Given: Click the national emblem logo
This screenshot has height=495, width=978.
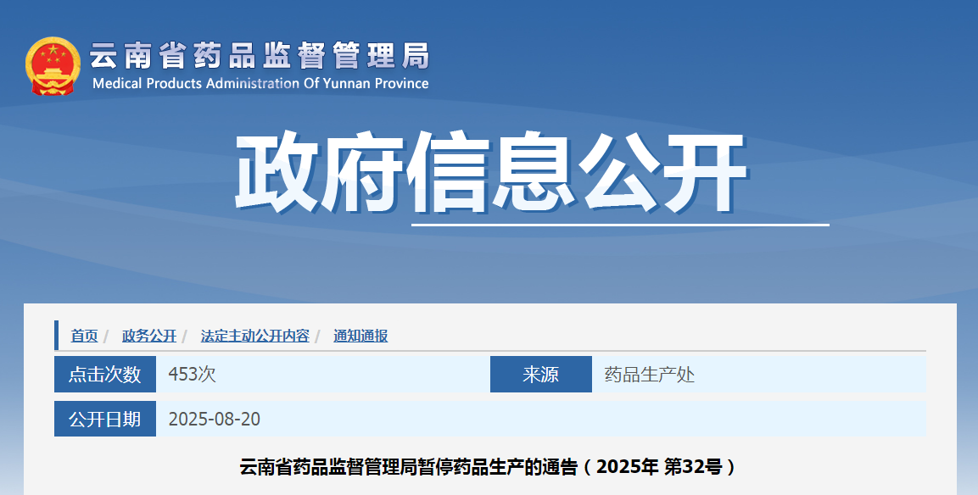Looking at the screenshot, I should click(53, 66).
